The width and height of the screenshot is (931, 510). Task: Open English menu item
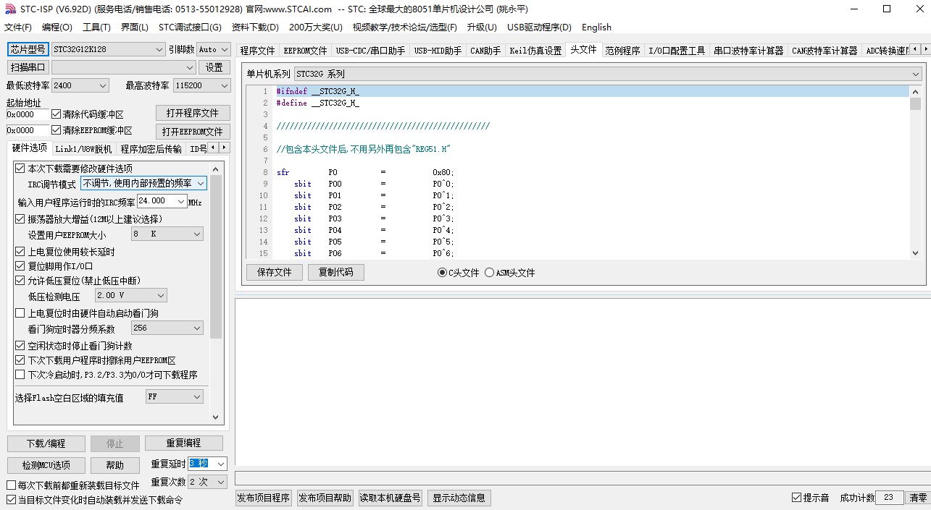pyautogui.click(x=596, y=27)
